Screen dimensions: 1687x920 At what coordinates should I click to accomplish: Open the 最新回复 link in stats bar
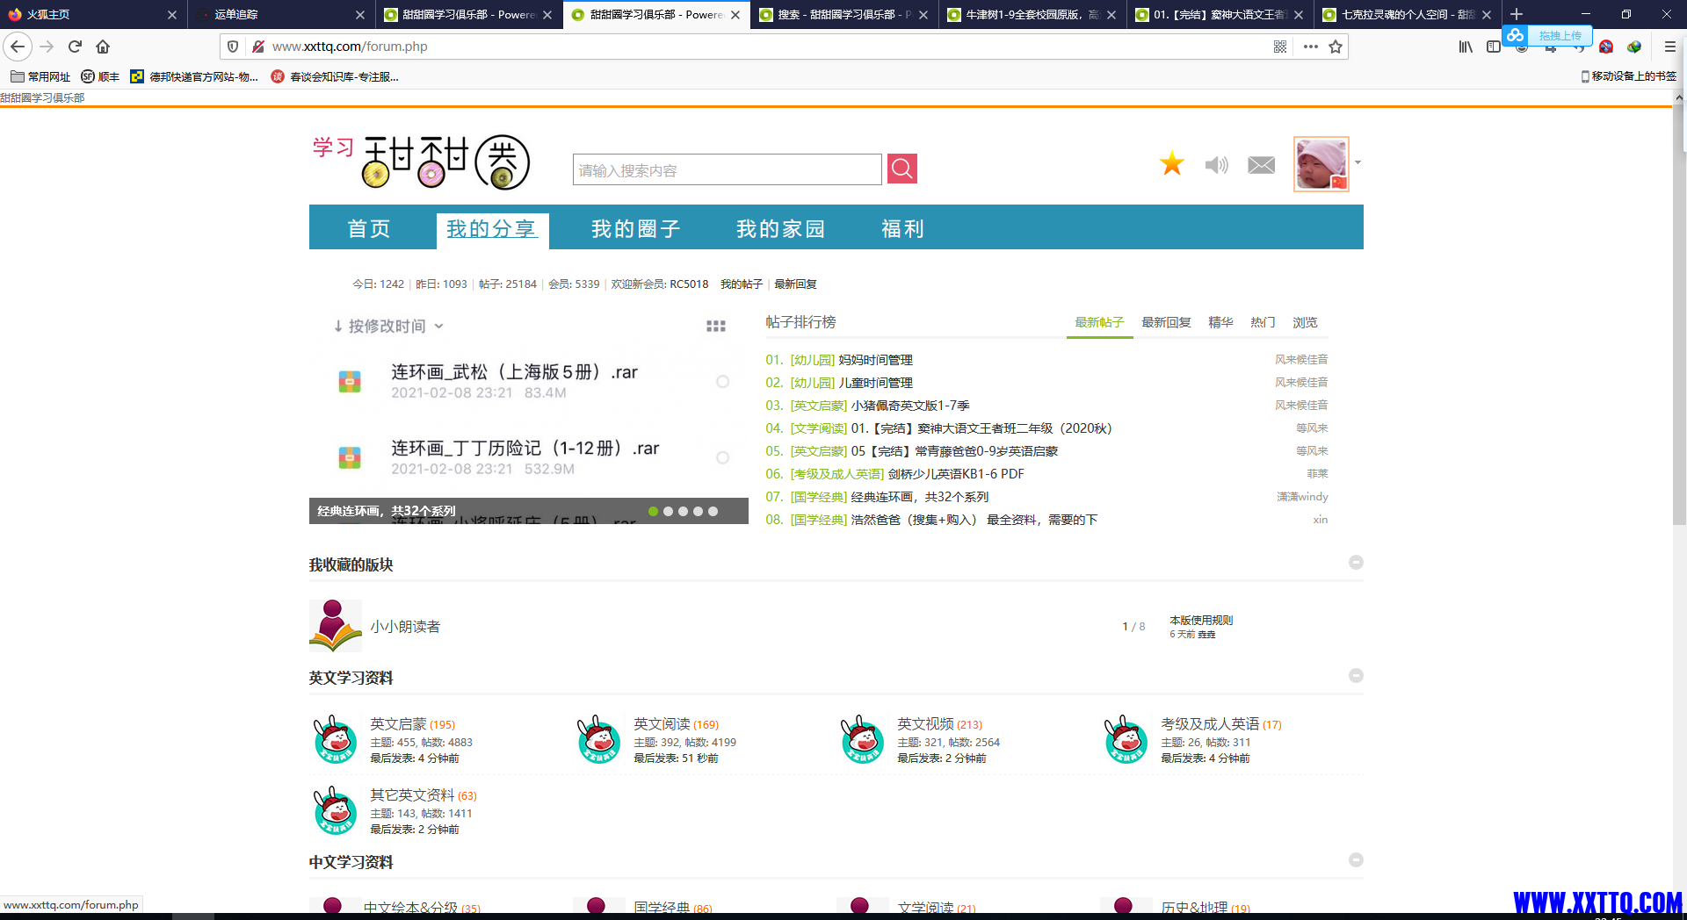tap(795, 284)
